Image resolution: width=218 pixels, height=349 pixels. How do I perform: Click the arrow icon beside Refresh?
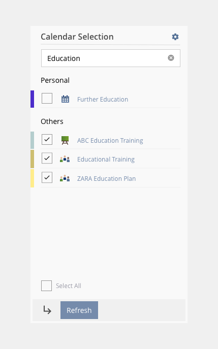tap(47, 310)
